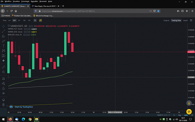195x122 pixels.
Task: Open the indicators button in top toolbar
Action: pos(35,20)
